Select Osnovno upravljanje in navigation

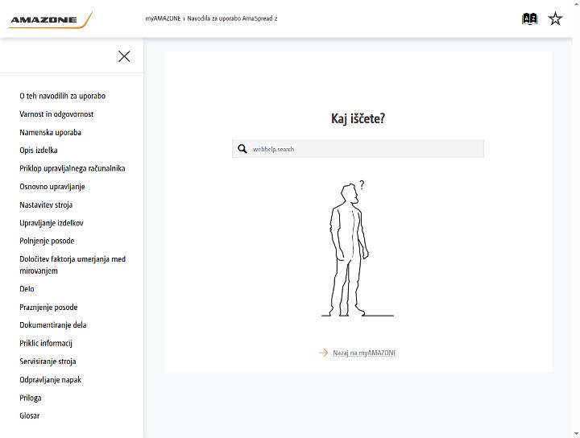[x=52, y=187]
